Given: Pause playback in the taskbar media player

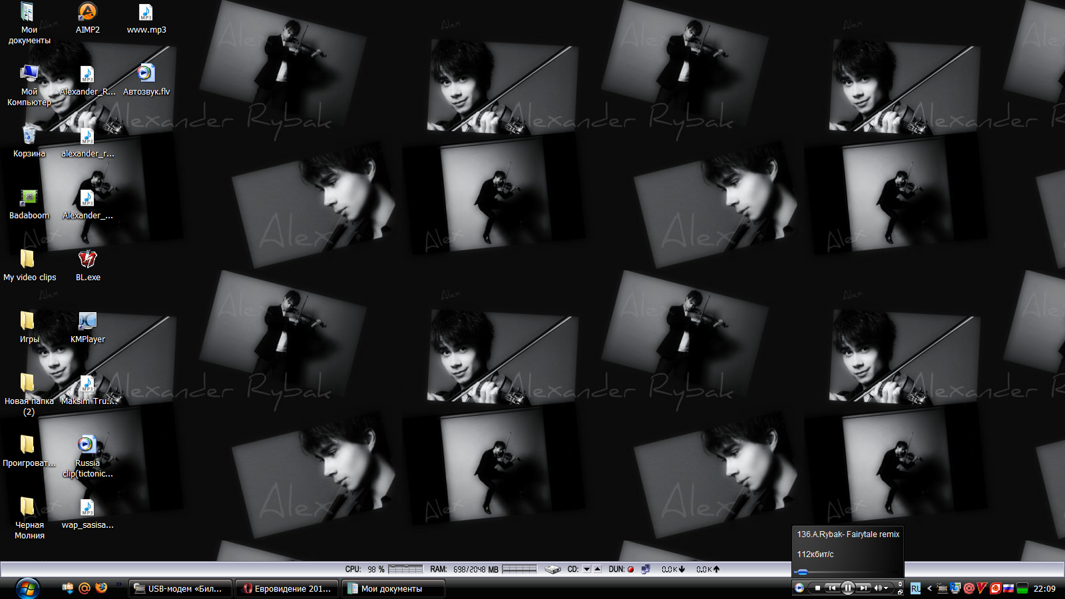Looking at the screenshot, I should pyautogui.click(x=847, y=588).
